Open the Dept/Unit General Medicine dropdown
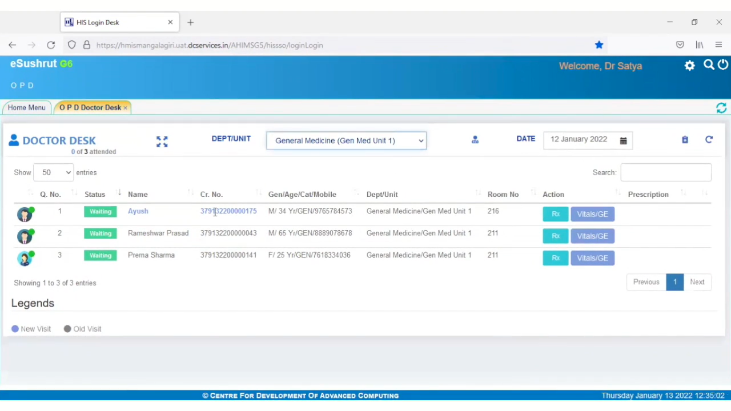731x411 pixels. tap(346, 140)
